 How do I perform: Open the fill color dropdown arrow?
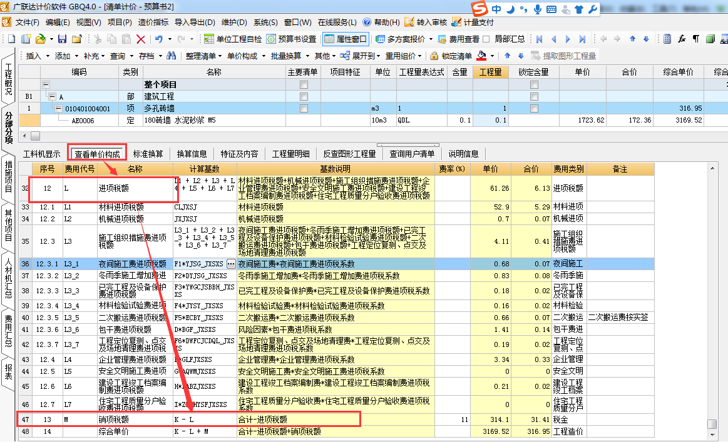coord(492,56)
